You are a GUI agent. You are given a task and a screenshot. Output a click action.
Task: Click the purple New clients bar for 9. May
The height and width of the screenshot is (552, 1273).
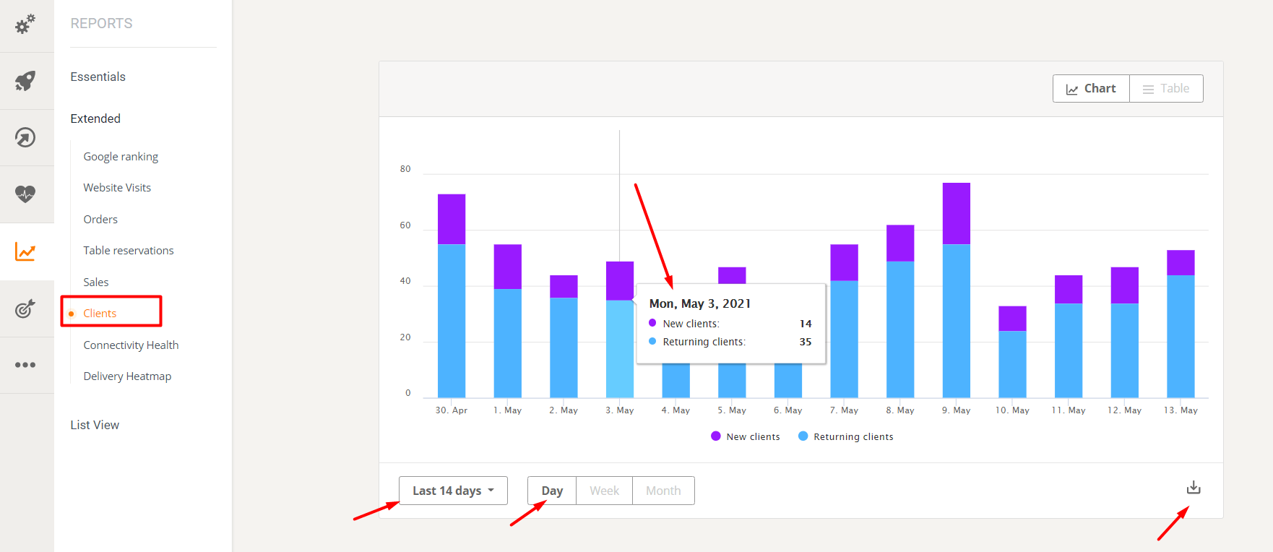[957, 214]
